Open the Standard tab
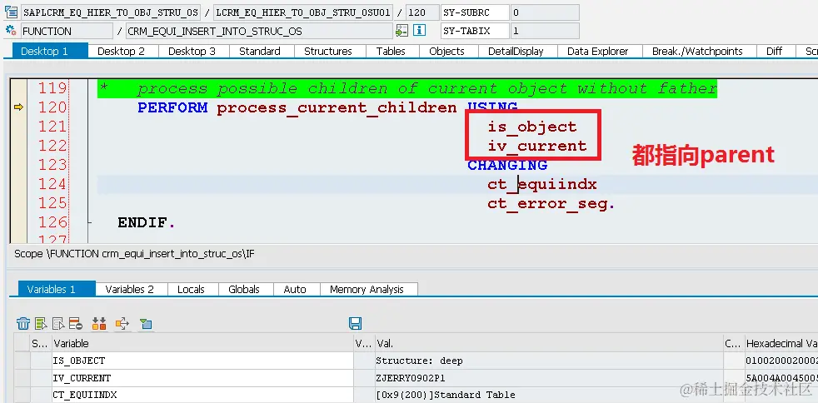The width and height of the screenshot is (818, 403). [x=260, y=51]
